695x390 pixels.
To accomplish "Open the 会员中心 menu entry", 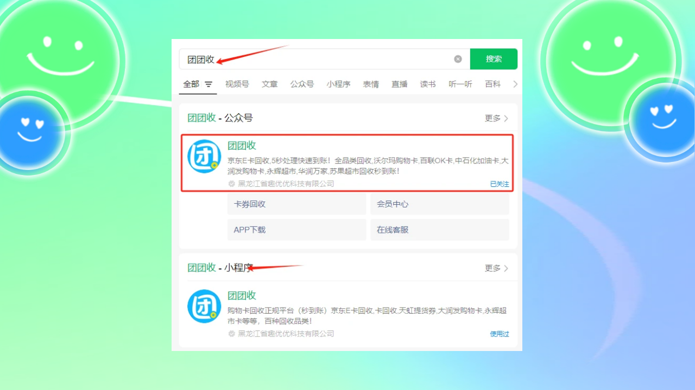I will tap(440, 204).
